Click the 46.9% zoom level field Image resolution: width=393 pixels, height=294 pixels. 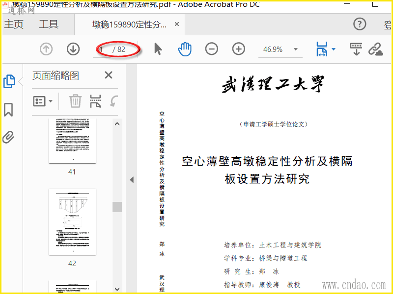(273, 49)
